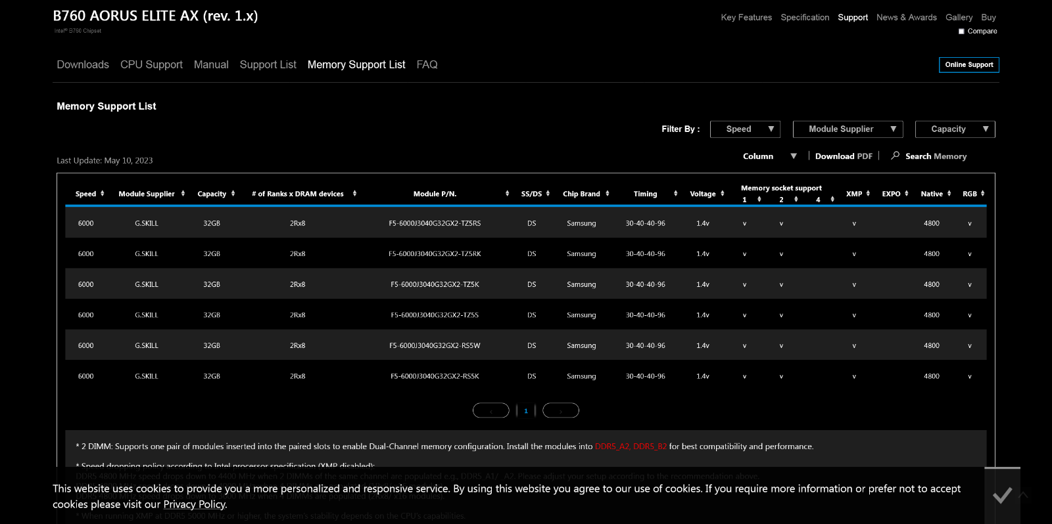
Task: Sort by SS/DS column arrows
Action: [x=548, y=194]
